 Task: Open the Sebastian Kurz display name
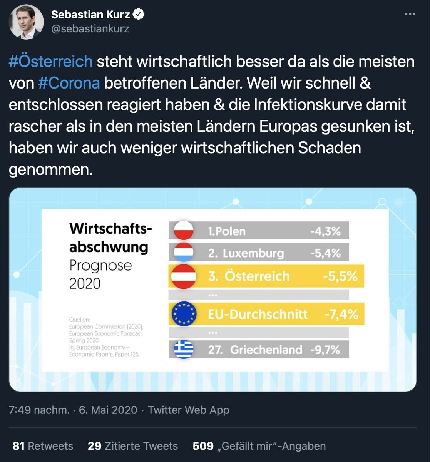(91, 15)
